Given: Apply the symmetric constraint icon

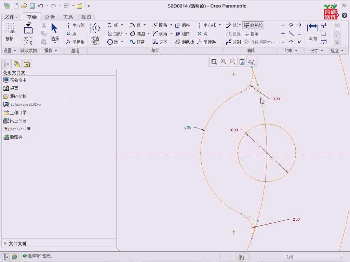Looking at the screenshot, I should (299, 25).
